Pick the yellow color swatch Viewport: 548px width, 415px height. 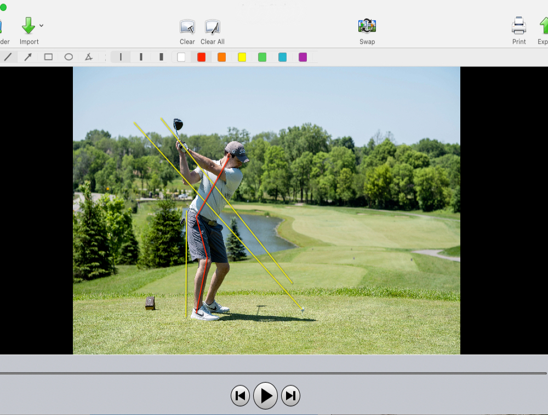coord(242,57)
